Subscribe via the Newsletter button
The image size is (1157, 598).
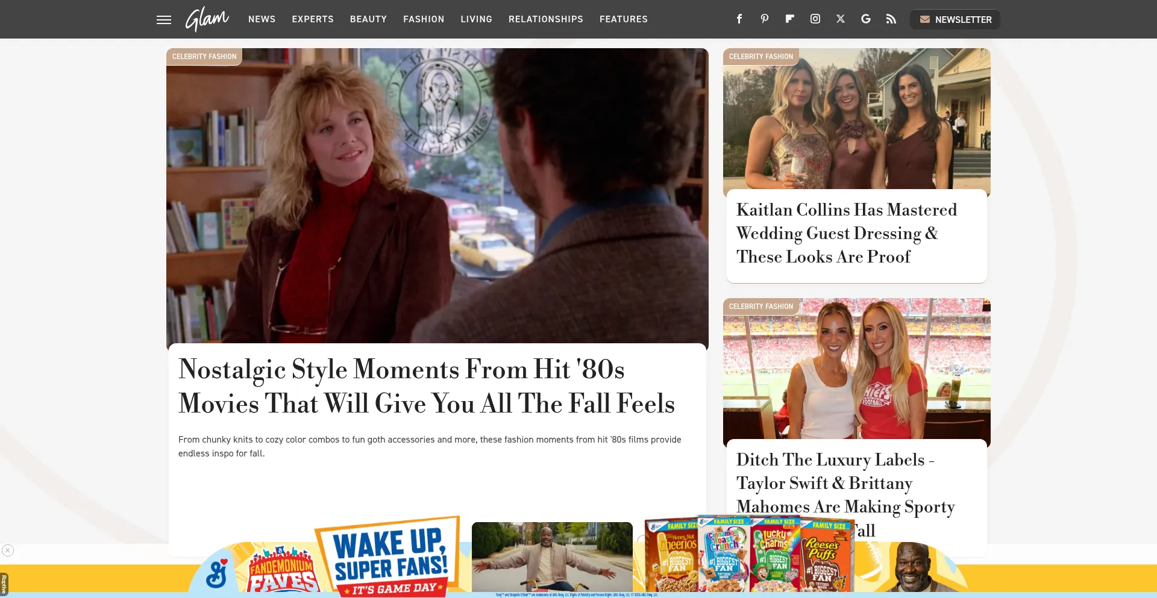955,19
